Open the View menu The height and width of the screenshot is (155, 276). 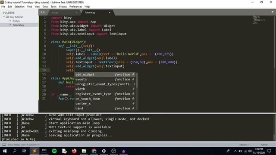point(37,7)
